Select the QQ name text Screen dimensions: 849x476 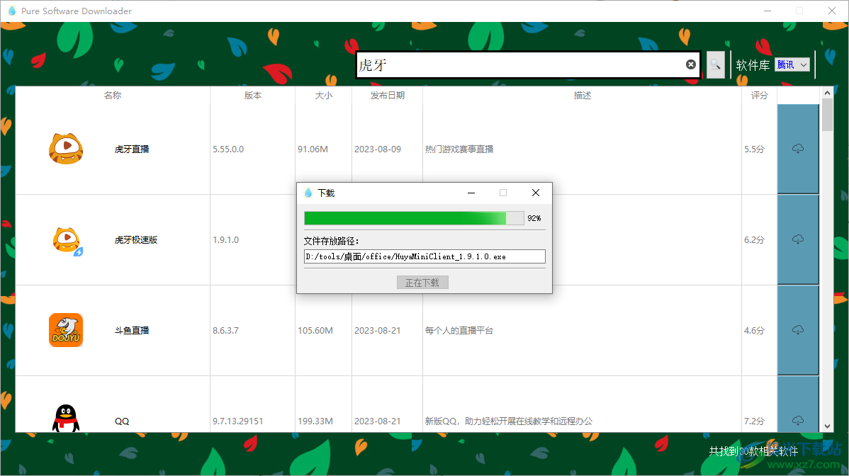click(122, 421)
